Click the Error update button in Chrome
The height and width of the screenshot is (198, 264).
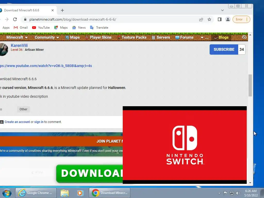tap(241, 19)
